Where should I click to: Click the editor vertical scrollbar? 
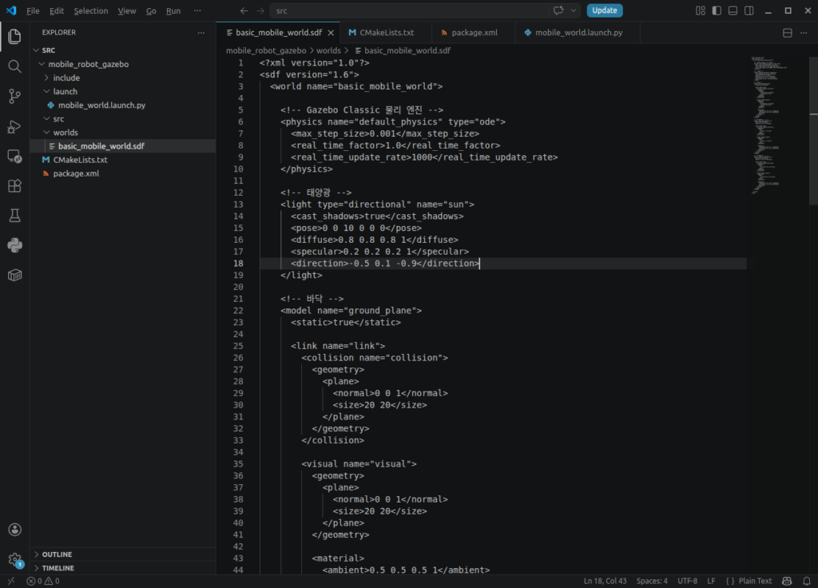(813, 131)
